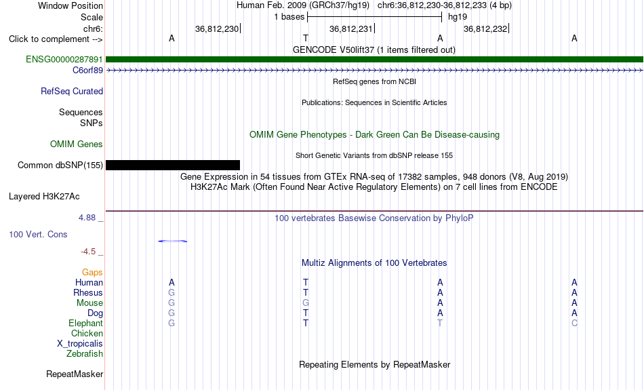Click the Dog species label
The height and width of the screenshot is (390, 644).
click(x=96, y=313)
